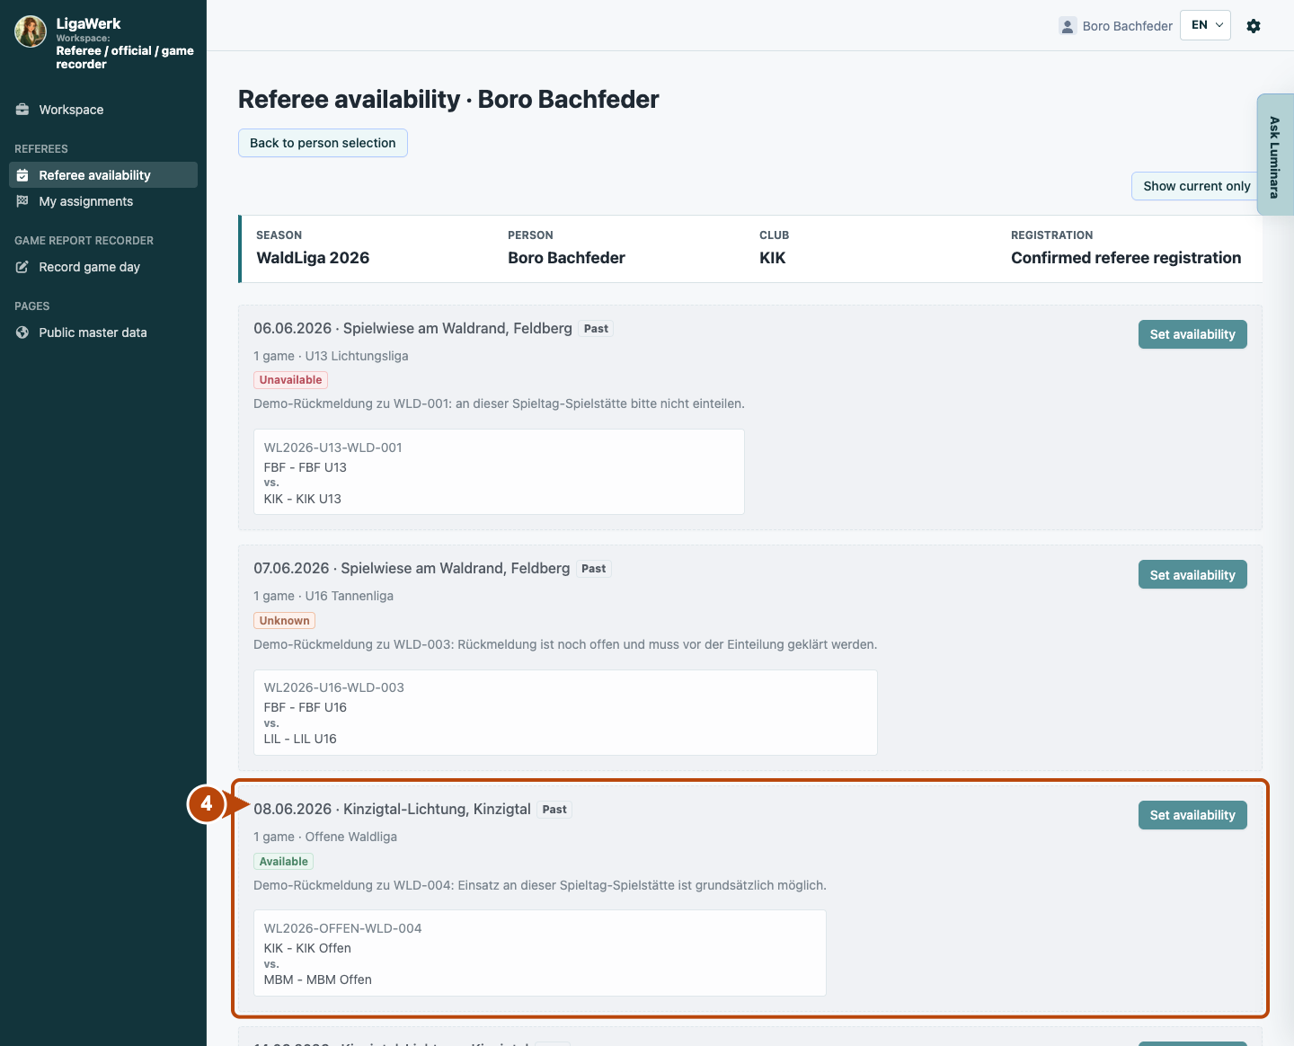Click the Public master data globe icon

pyautogui.click(x=22, y=332)
